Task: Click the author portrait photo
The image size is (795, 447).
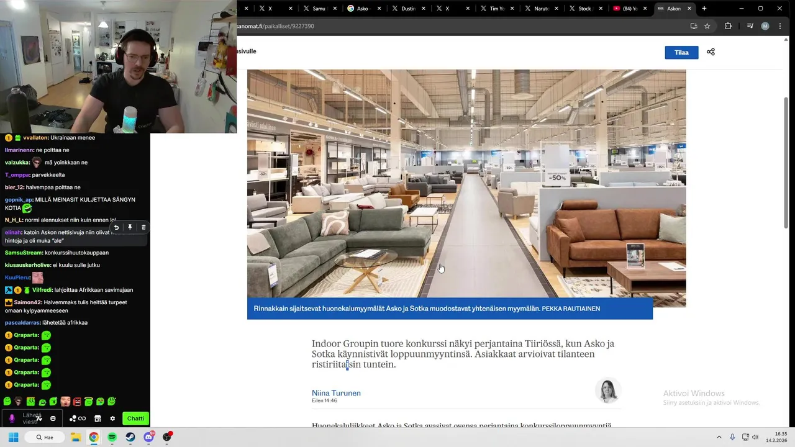Action: click(607, 391)
